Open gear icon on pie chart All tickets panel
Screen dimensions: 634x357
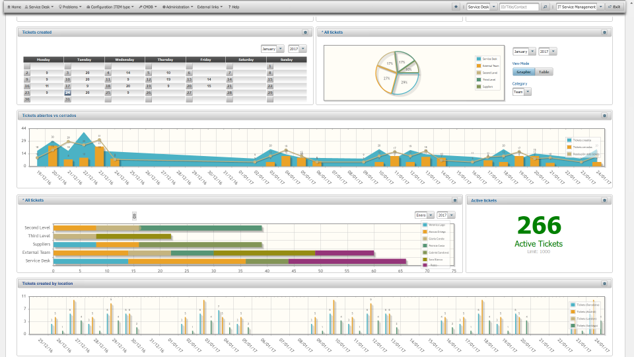click(604, 32)
